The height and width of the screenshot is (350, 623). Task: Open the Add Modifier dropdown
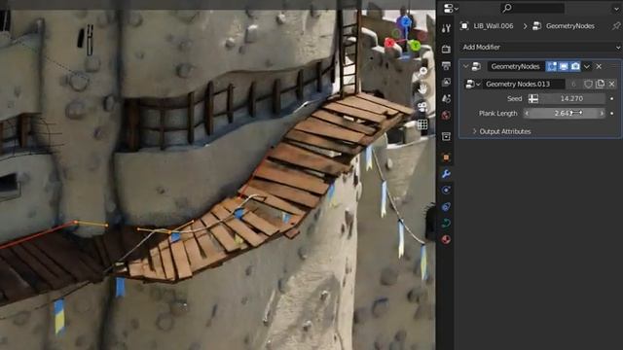pyautogui.click(x=540, y=48)
